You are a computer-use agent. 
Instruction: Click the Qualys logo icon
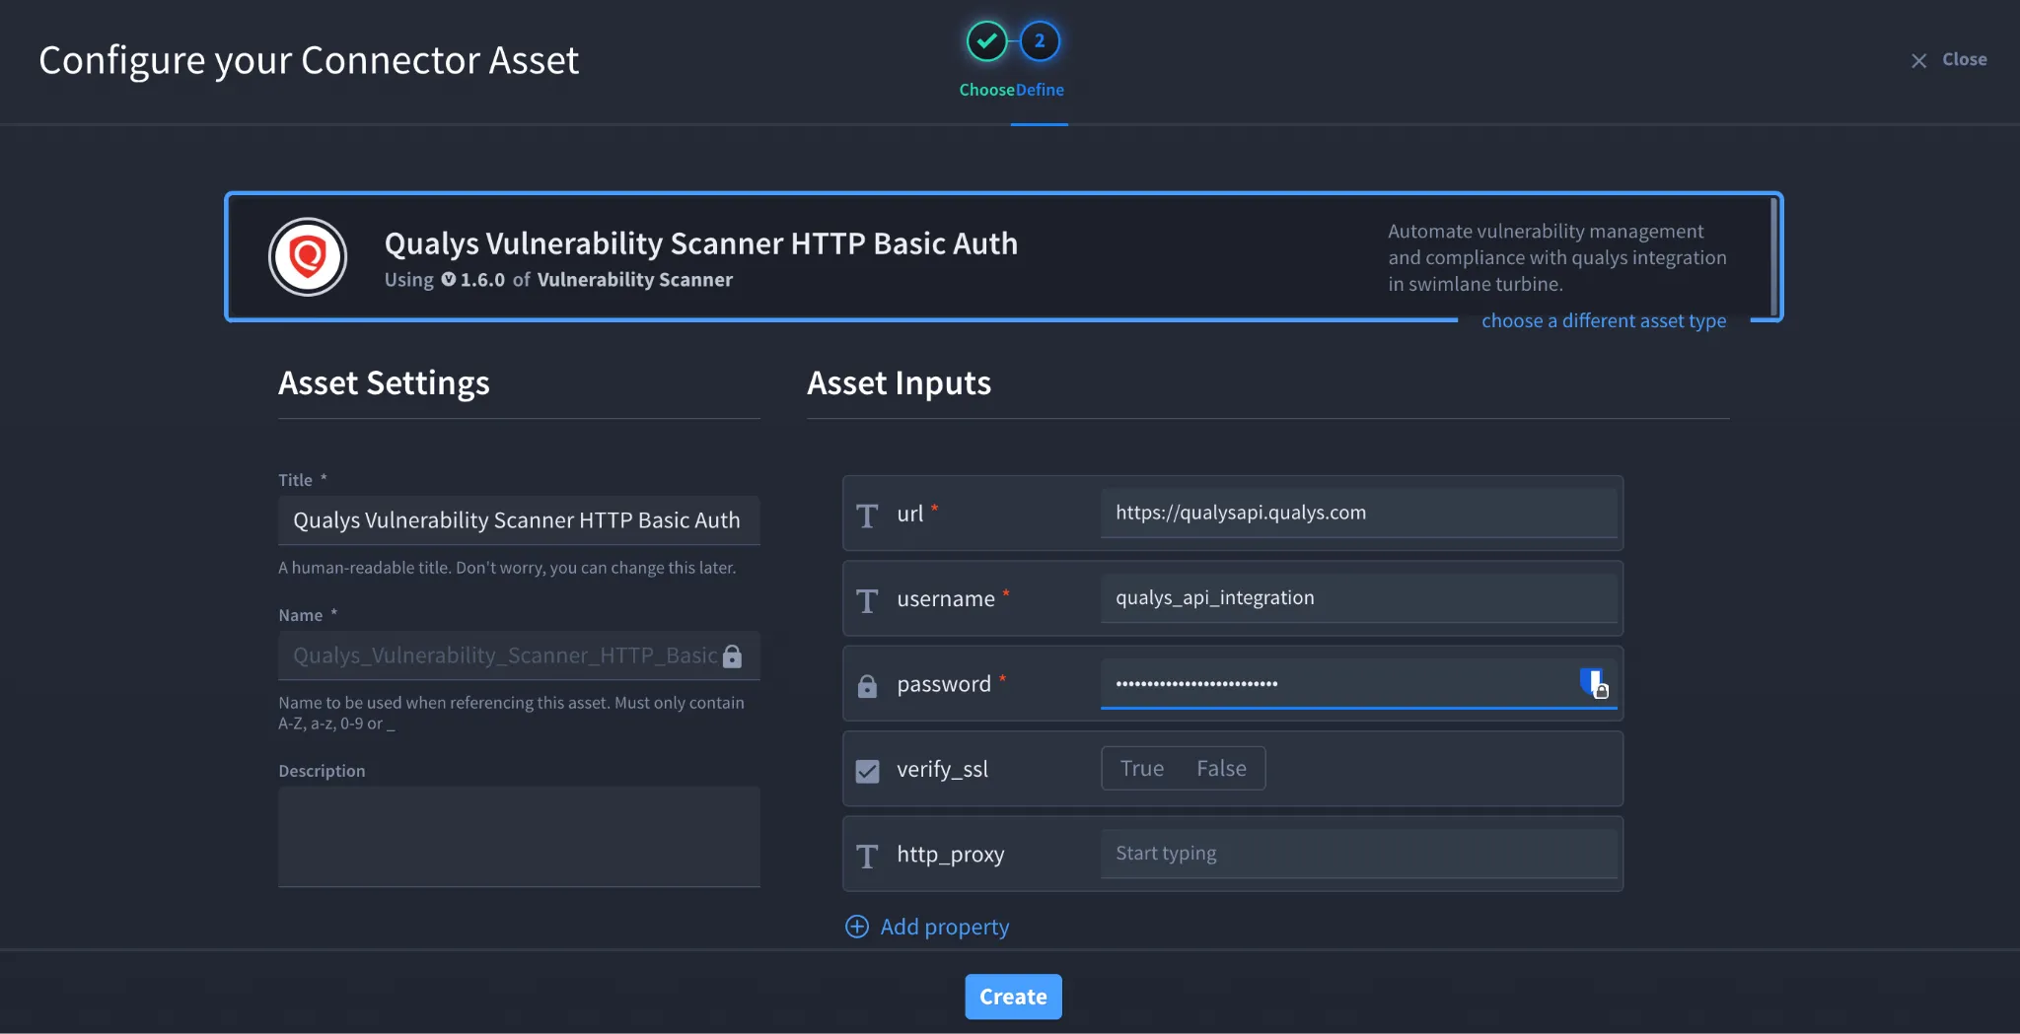pos(308,257)
